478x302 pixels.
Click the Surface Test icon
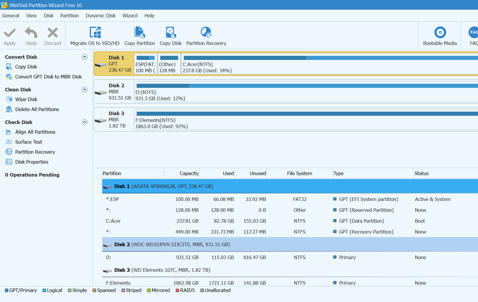coord(9,142)
